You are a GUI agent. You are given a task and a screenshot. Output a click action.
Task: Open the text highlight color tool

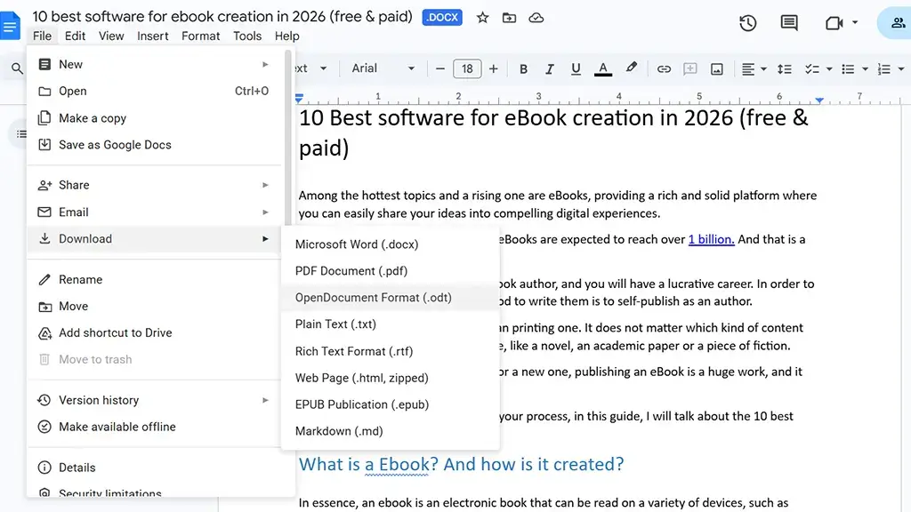(632, 68)
